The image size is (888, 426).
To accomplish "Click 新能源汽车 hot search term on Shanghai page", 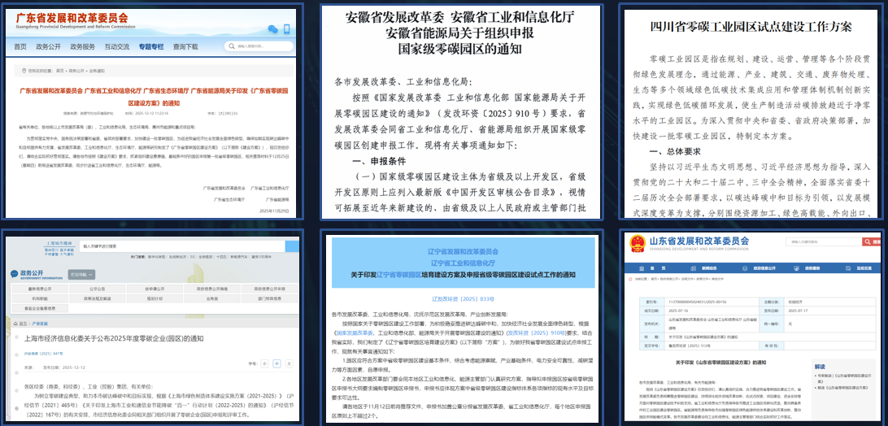I will (238, 257).
